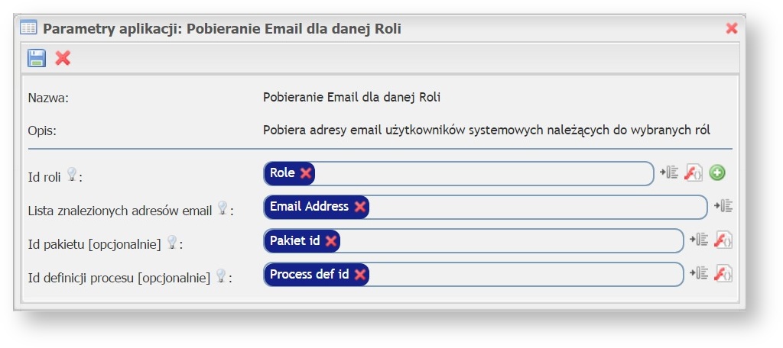The image size is (783, 348).
Task: Open the function editor for the Pakiet id field
Action: coord(723,240)
